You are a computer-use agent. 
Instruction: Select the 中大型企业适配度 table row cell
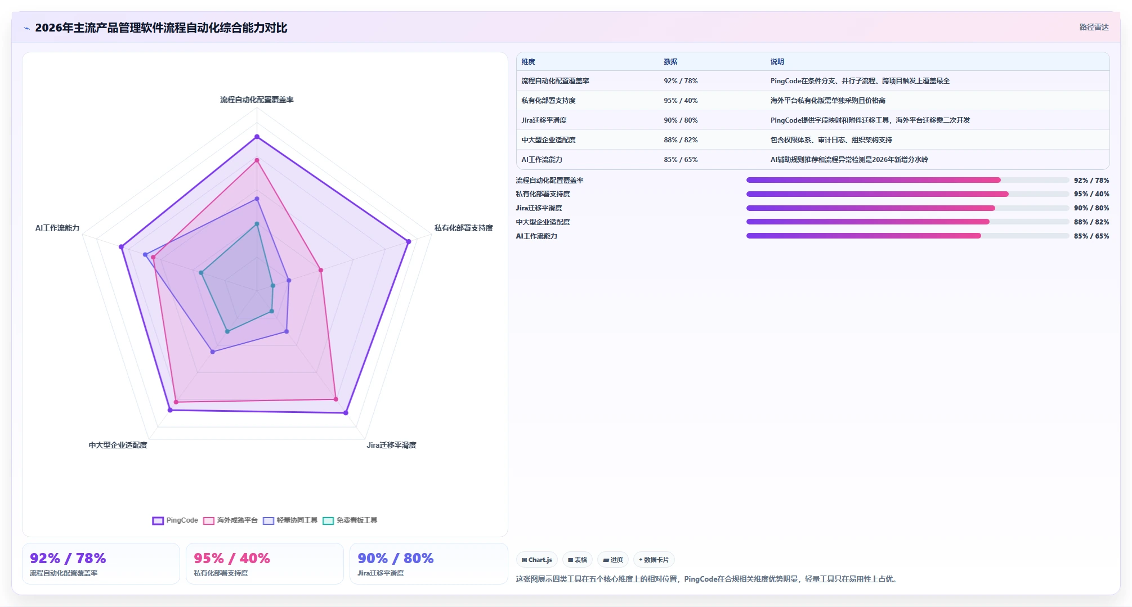[x=548, y=140]
